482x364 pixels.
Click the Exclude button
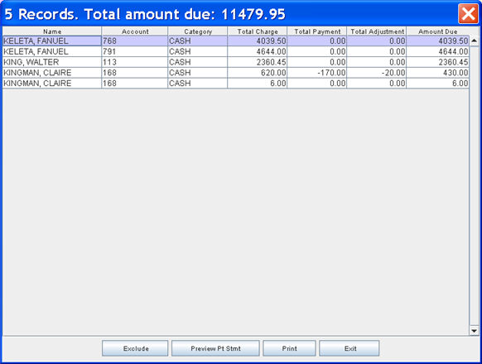pyautogui.click(x=135, y=348)
